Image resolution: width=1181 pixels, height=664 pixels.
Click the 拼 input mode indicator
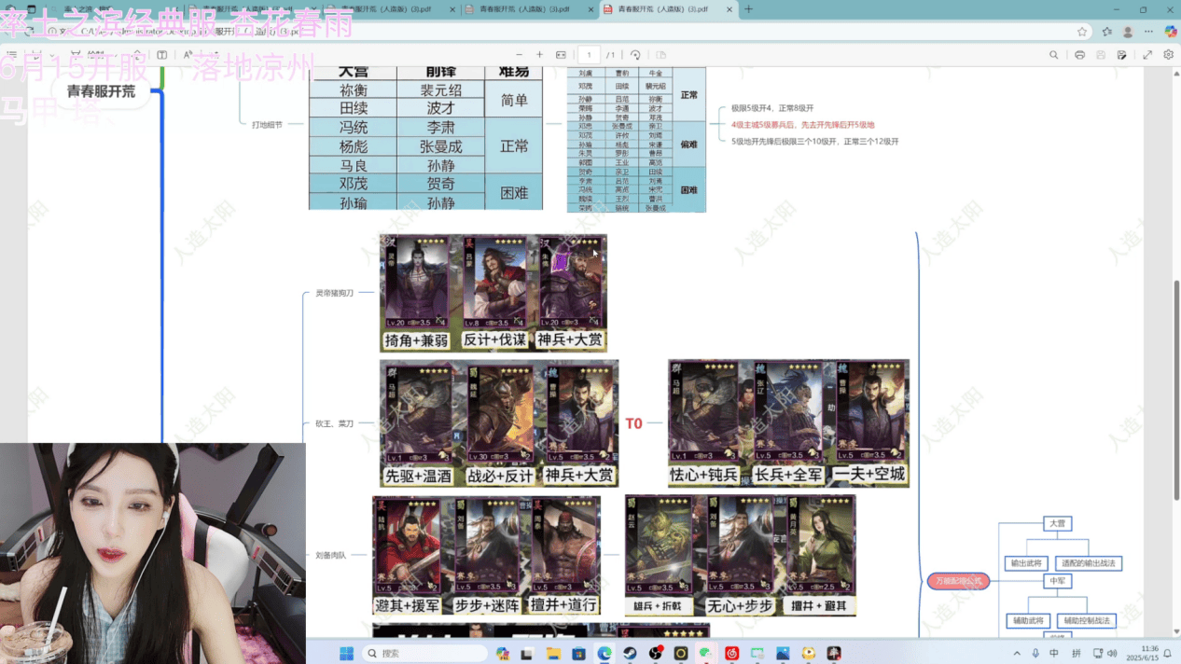tap(1077, 653)
